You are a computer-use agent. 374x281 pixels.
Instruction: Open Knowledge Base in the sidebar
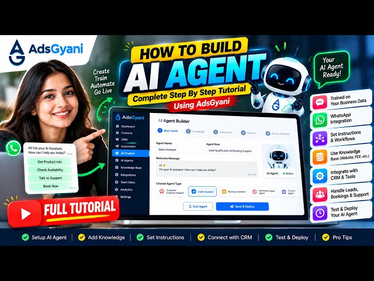pyautogui.click(x=131, y=168)
